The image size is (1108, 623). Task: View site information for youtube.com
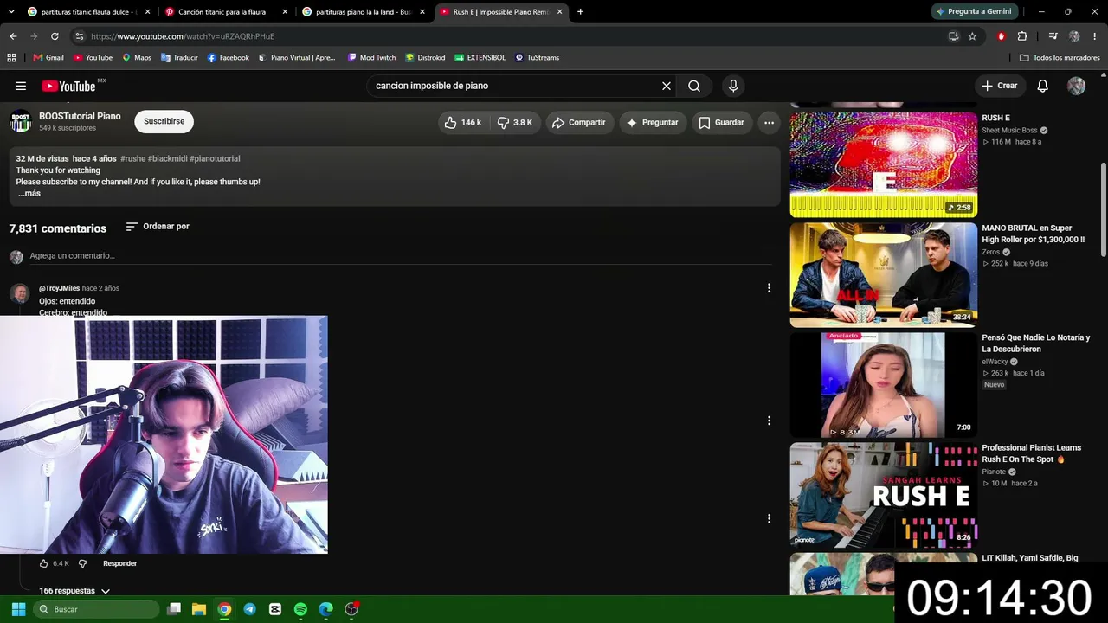pyautogui.click(x=80, y=36)
